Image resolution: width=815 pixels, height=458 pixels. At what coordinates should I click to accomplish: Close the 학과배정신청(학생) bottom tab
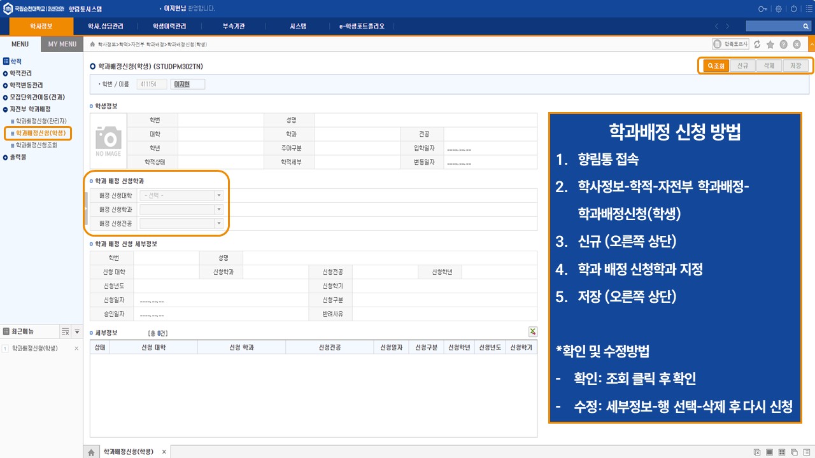164,452
